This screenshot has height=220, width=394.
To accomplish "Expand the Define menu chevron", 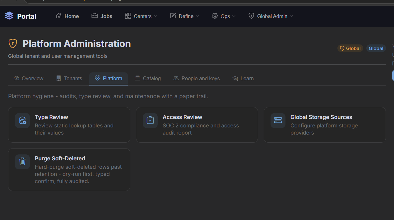I will [x=197, y=16].
